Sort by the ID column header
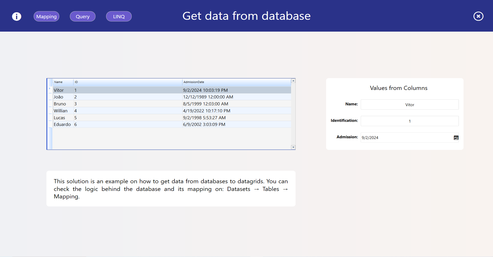Viewport: 493px width, 257px height. 128,82
